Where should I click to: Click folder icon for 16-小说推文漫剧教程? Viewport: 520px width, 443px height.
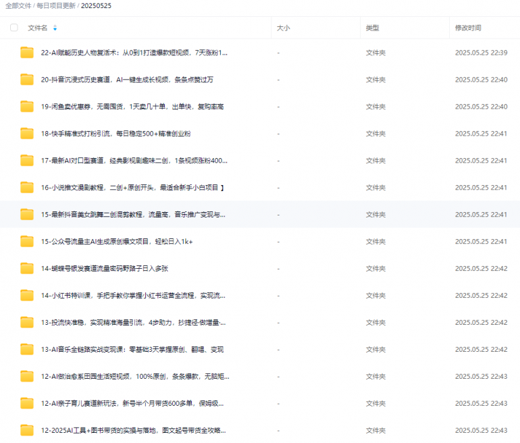27,188
